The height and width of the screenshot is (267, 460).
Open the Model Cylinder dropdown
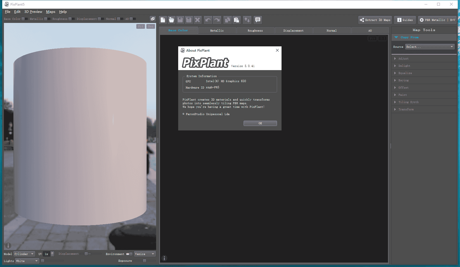[x=24, y=254]
